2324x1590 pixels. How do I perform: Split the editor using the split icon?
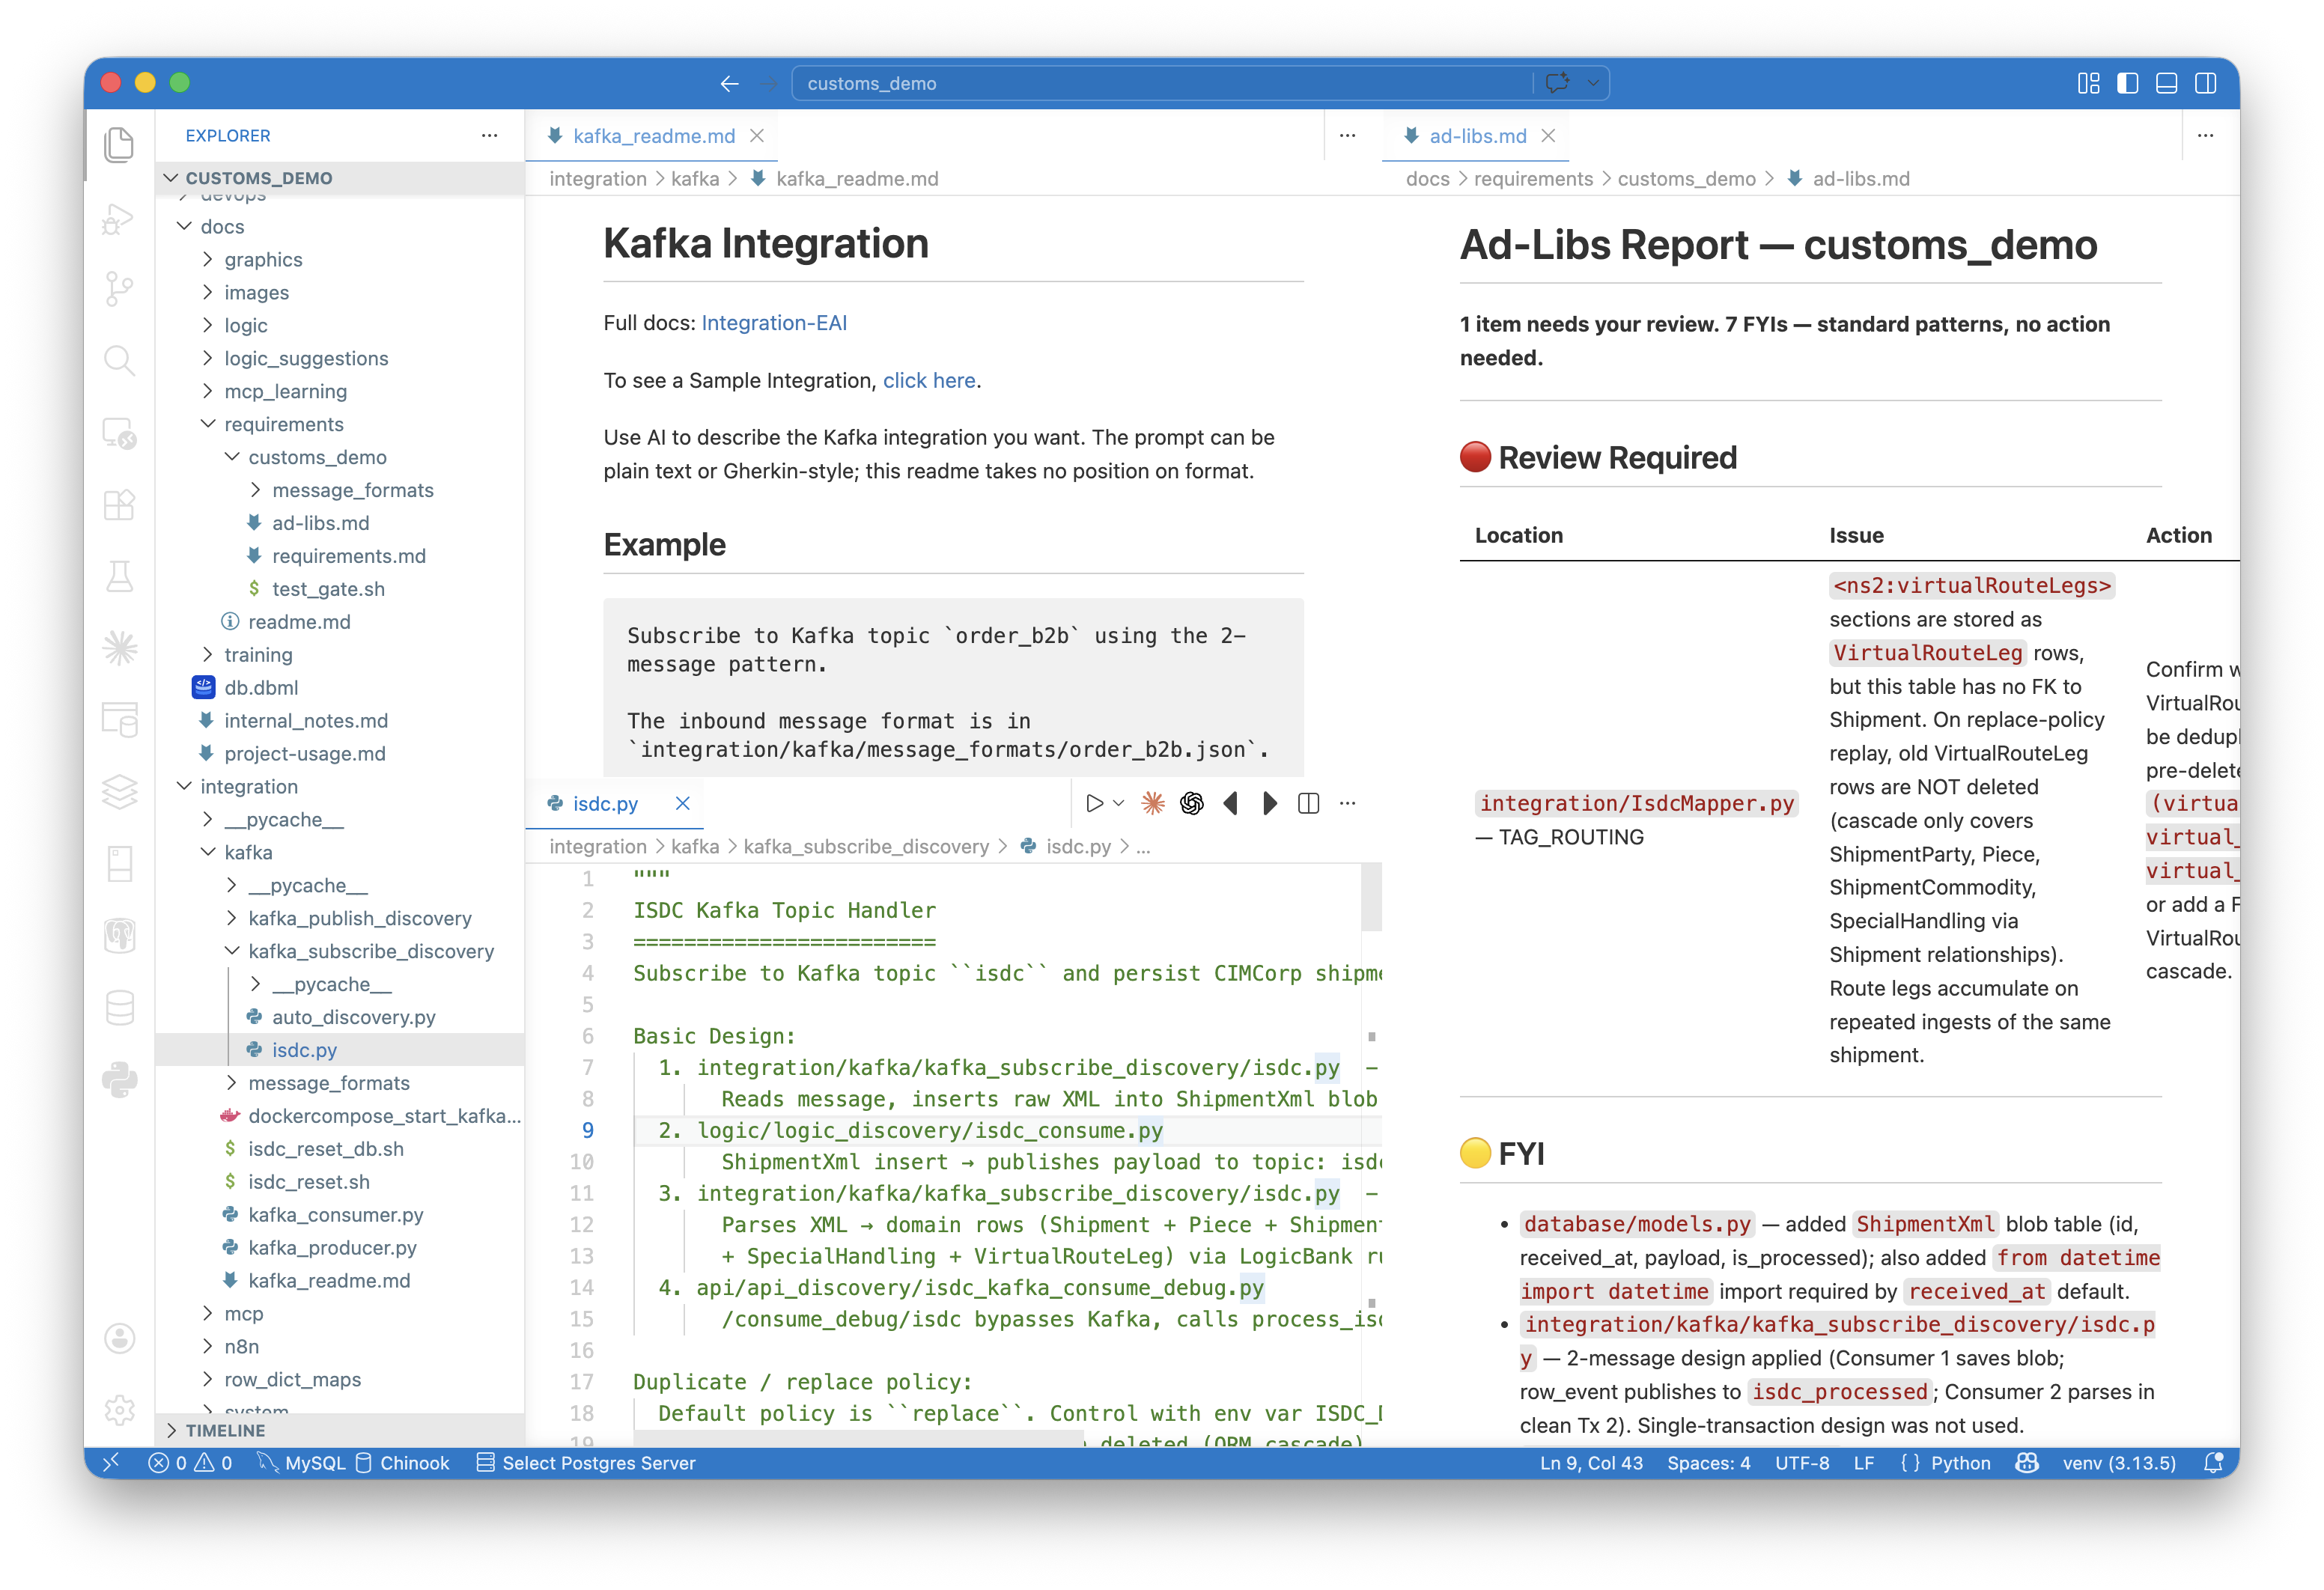1308,803
